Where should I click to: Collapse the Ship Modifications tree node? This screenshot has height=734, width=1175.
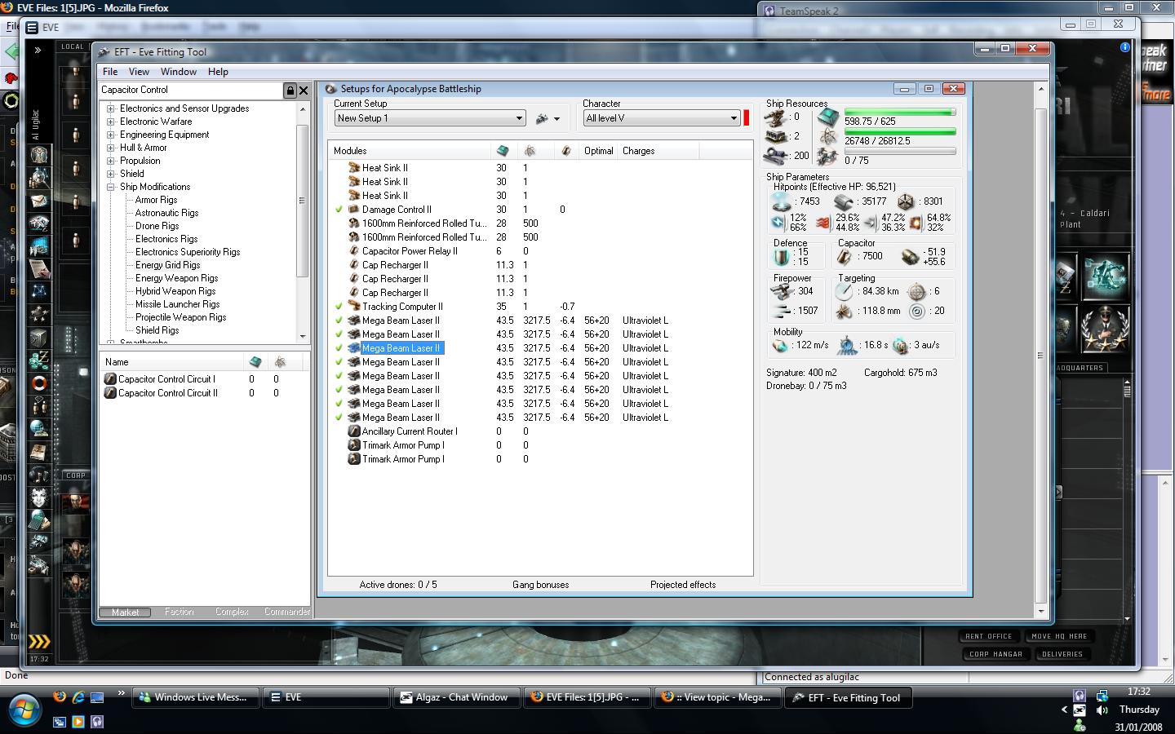[111, 187]
